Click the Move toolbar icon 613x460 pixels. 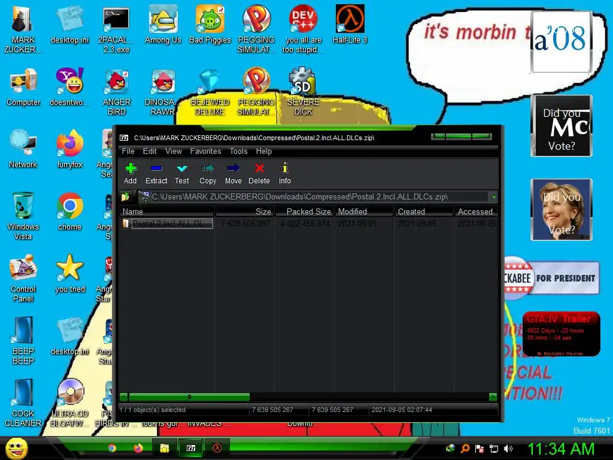coord(233,173)
